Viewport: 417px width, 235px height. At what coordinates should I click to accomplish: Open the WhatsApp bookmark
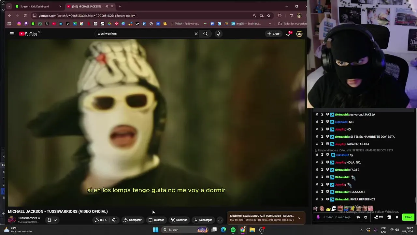click(x=40, y=24)
